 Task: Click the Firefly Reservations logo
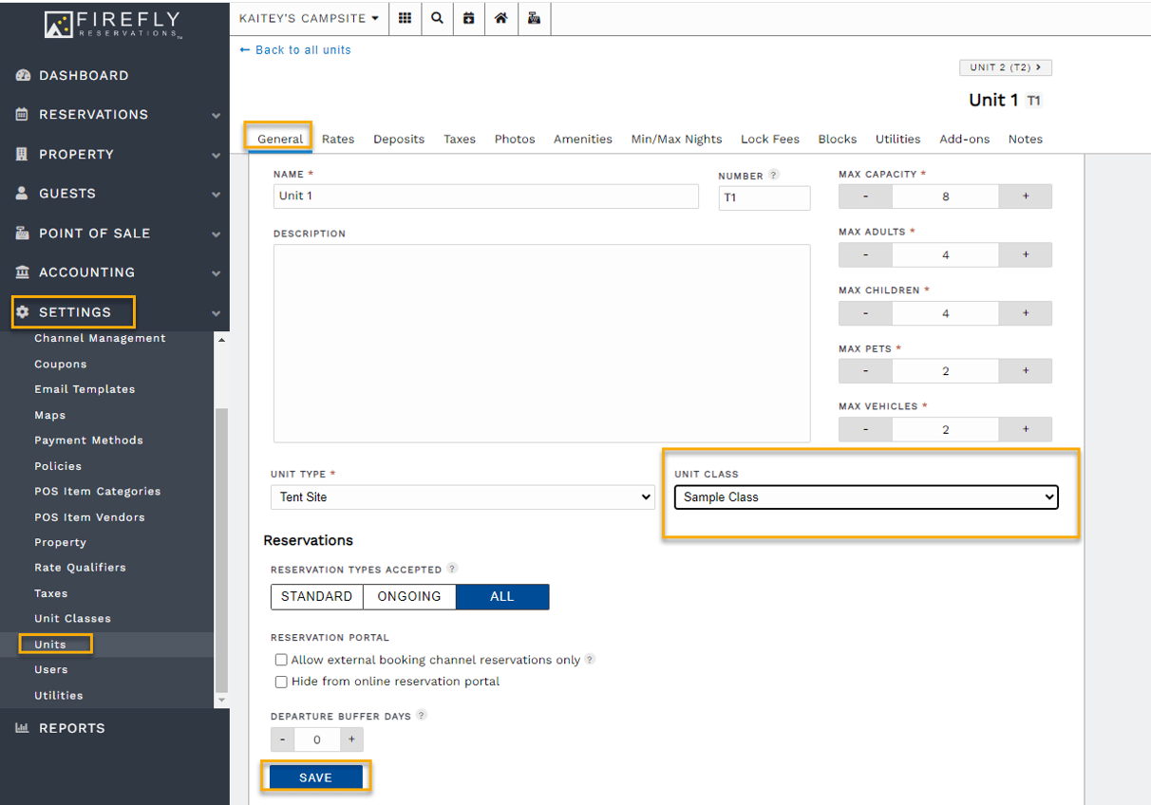[x=114, y=26]
